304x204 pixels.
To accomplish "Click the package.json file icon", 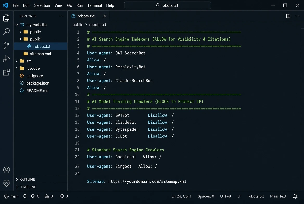I will click(22, 83).
